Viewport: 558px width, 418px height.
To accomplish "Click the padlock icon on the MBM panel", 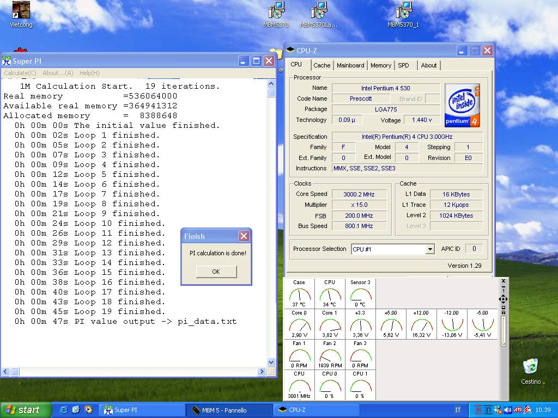I will tap(503, 312).
